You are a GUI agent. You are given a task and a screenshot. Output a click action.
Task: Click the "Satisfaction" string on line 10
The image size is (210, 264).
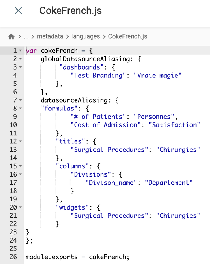[x=175, y=125]
